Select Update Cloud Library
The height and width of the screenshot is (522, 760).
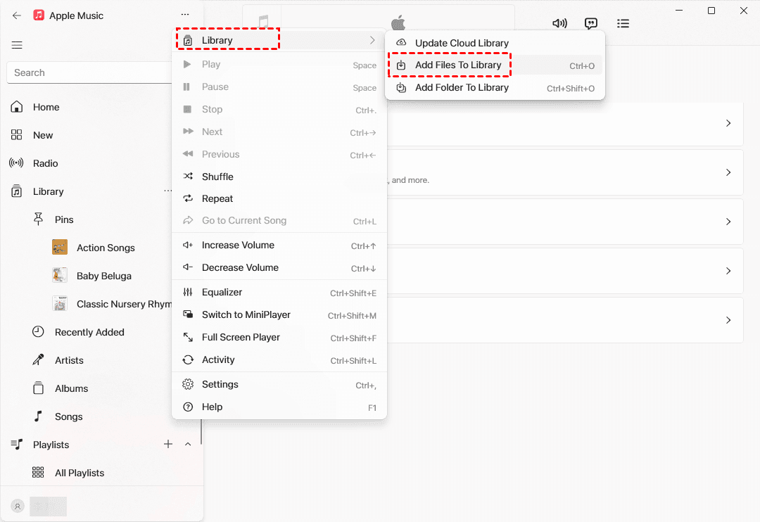[495, 43]
